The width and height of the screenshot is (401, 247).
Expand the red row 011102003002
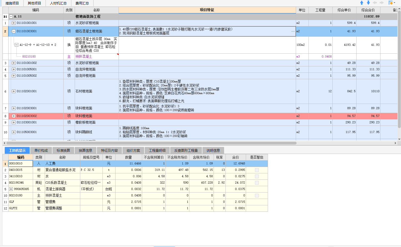pos(14,116)
